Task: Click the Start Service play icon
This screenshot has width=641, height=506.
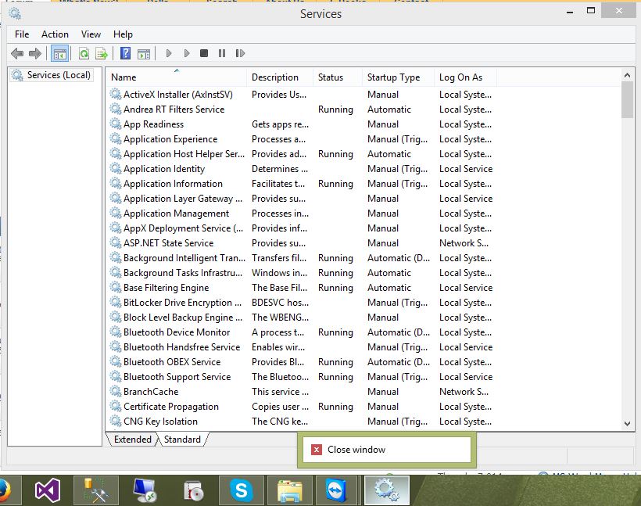Action: coord(168,53)
